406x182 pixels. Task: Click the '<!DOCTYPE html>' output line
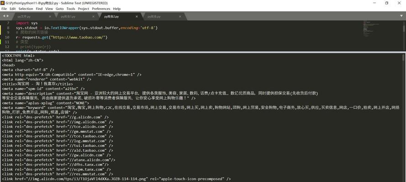18,56
